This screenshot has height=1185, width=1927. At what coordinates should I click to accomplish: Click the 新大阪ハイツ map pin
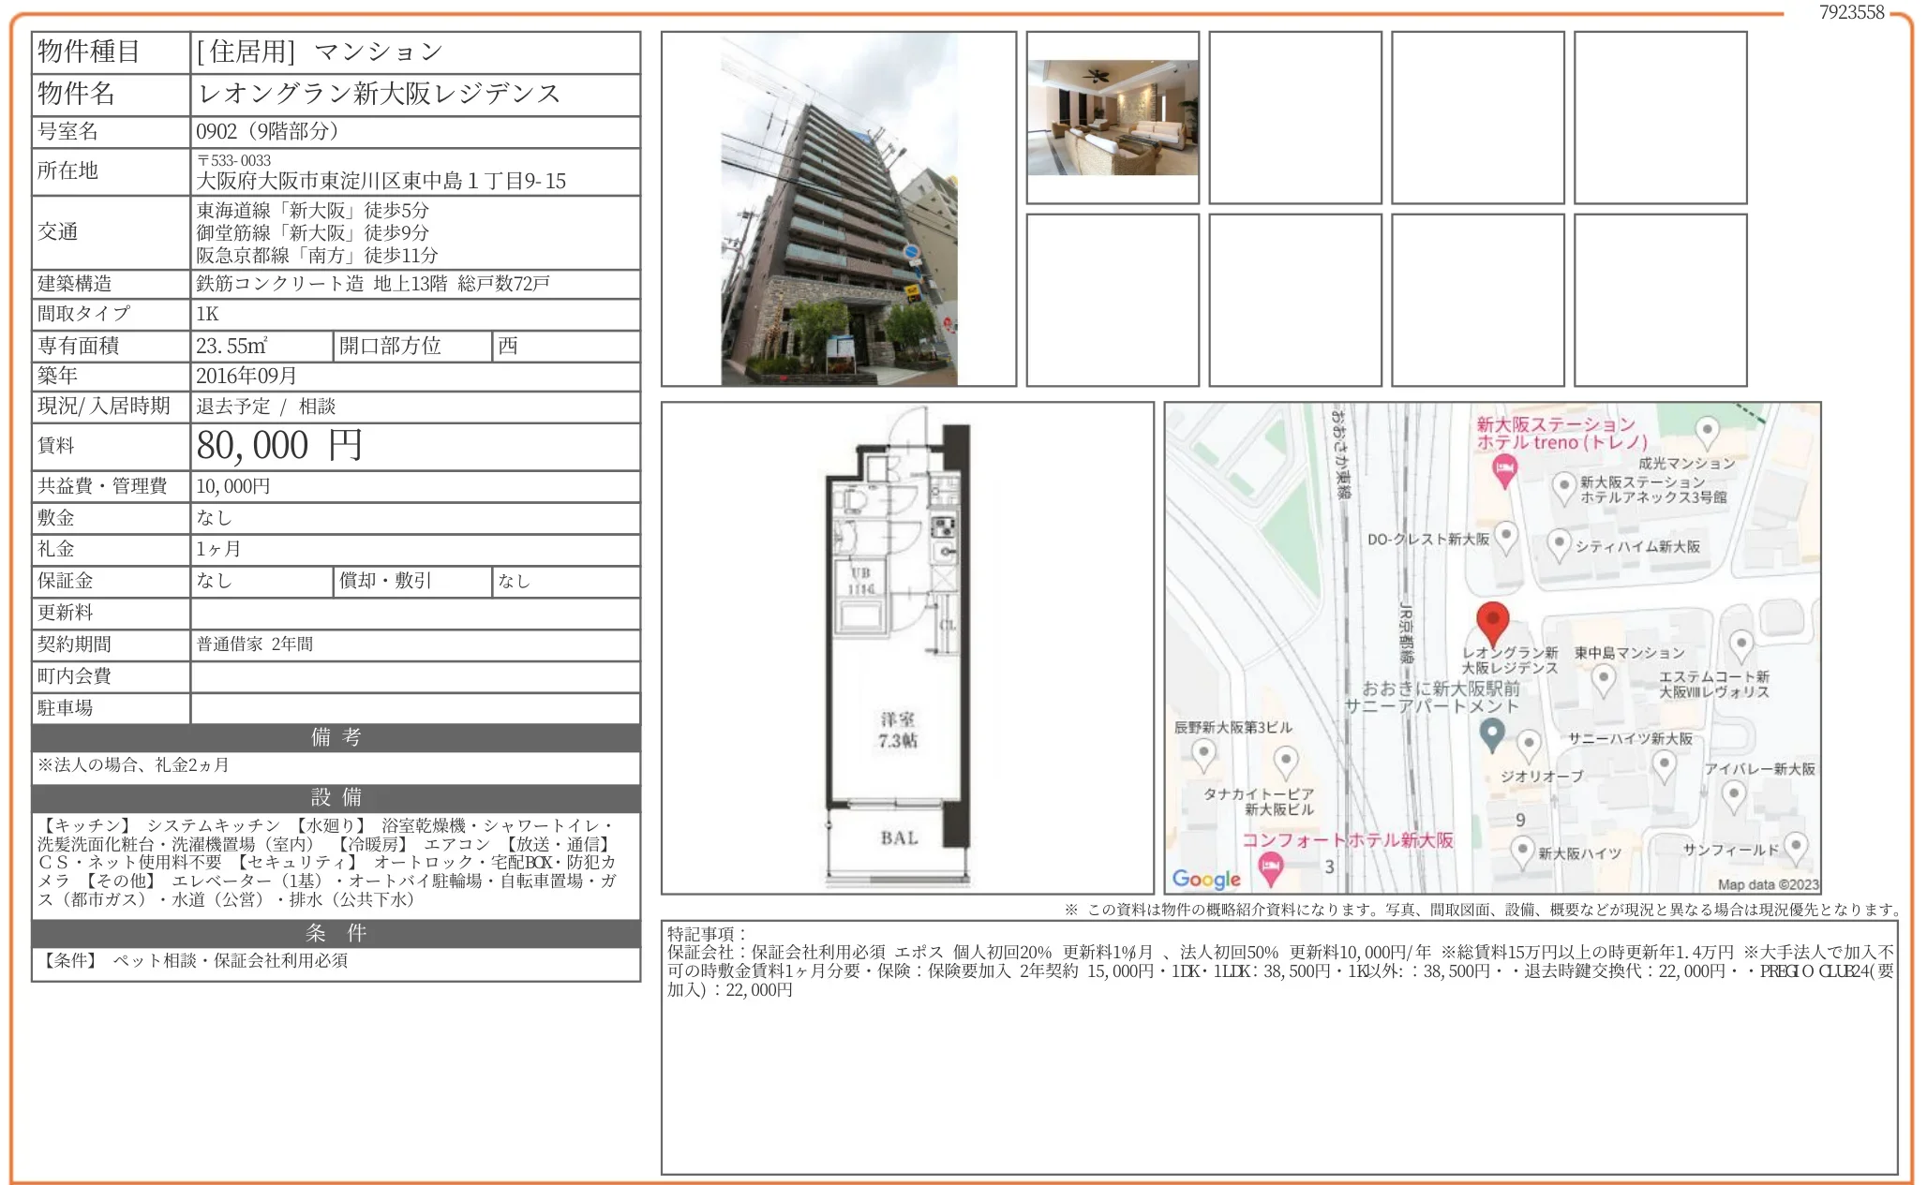pos(1523,852)
